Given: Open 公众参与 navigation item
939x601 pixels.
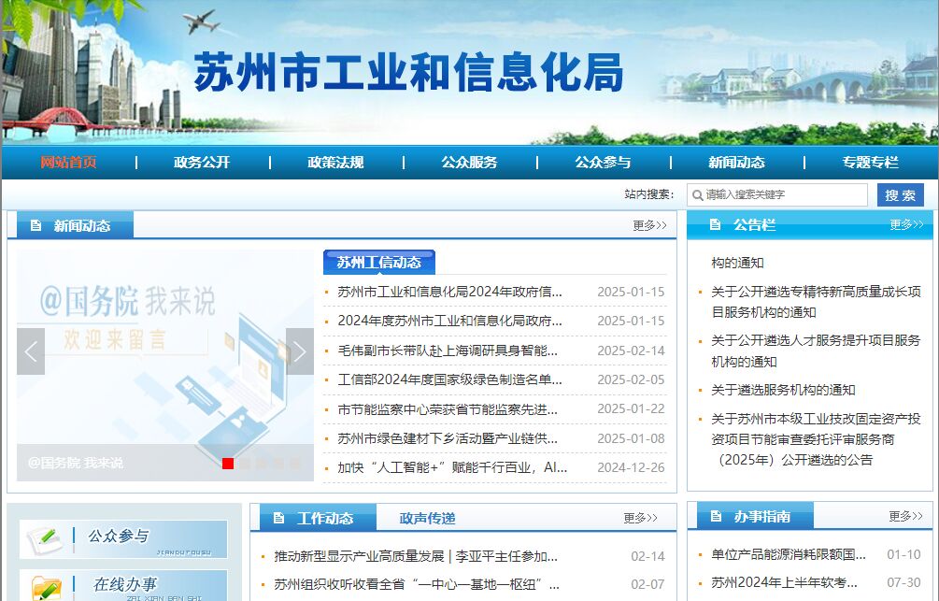Looking at the screenshot, I should point(603,163).
